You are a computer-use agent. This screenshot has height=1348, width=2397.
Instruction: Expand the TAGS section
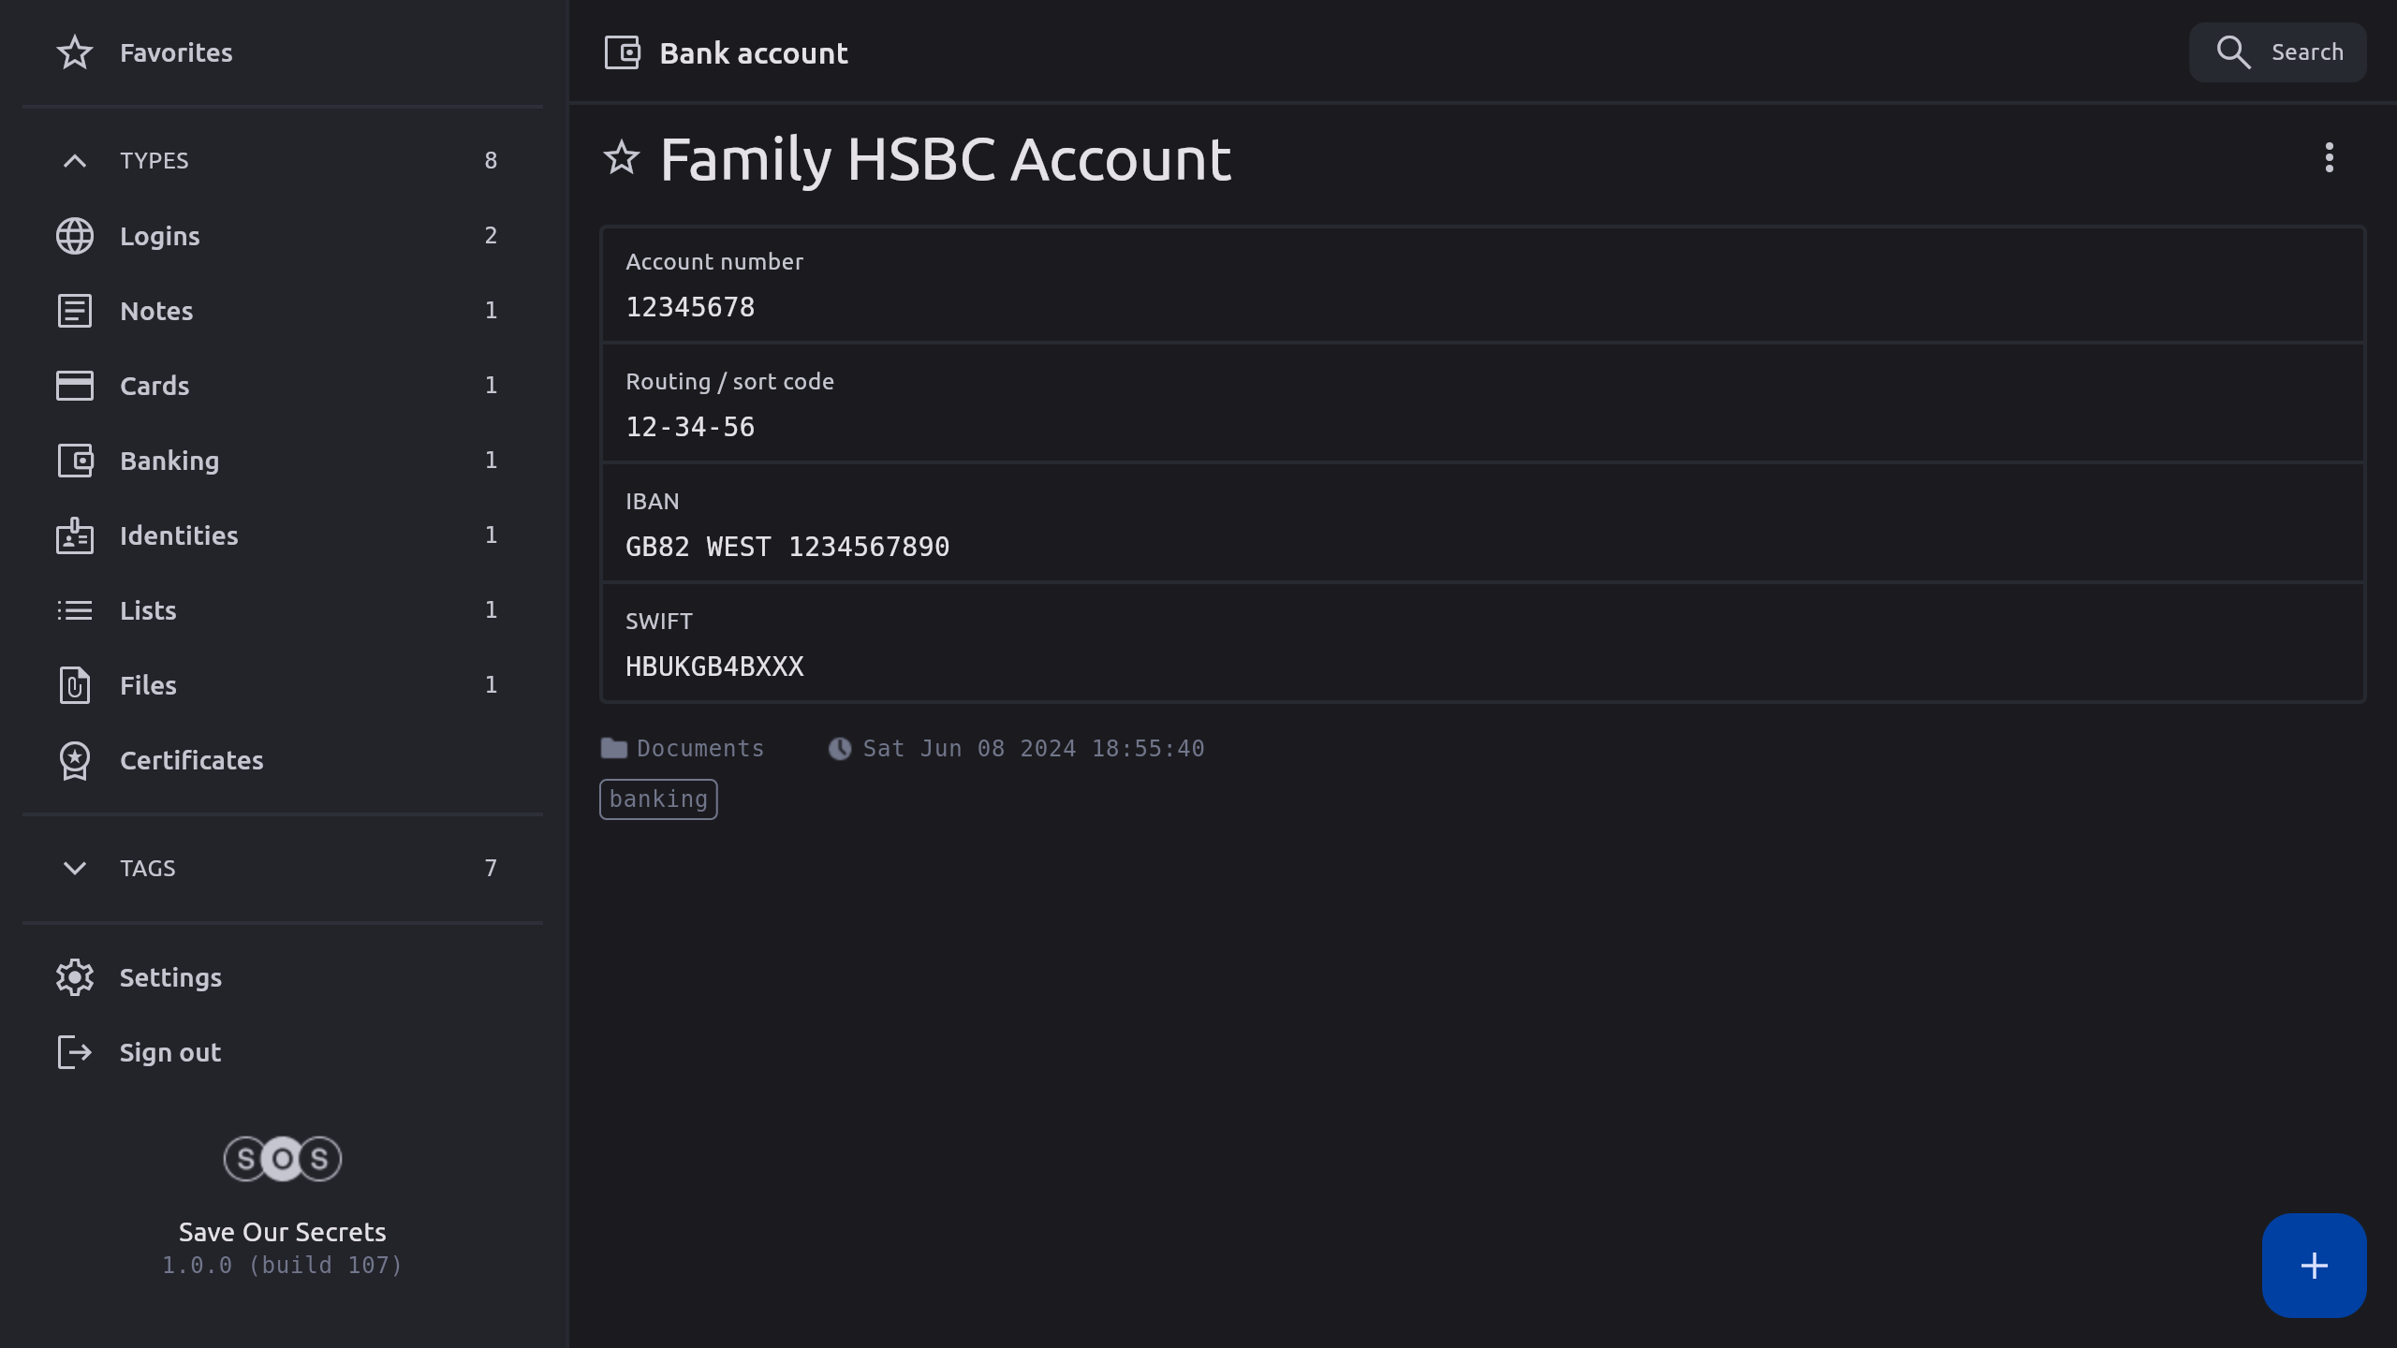[x=75, y=868]
